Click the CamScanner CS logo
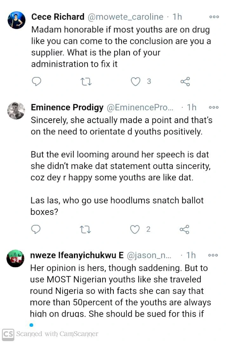This screenshot has width=226, height=343. click(9, 334)
